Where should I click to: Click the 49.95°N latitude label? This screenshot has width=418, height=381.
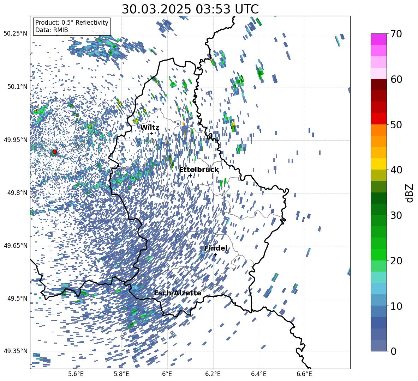16,140
